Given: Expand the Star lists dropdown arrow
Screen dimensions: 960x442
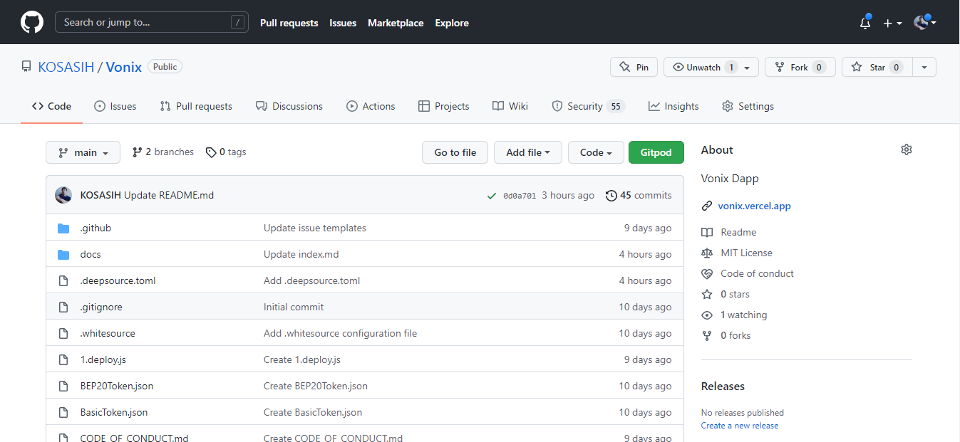Looking at the screenshot, I should 924,67.
